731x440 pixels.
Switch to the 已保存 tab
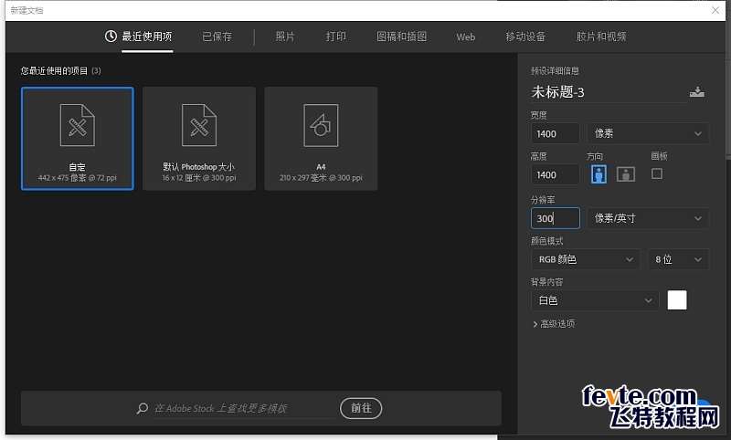217,37
